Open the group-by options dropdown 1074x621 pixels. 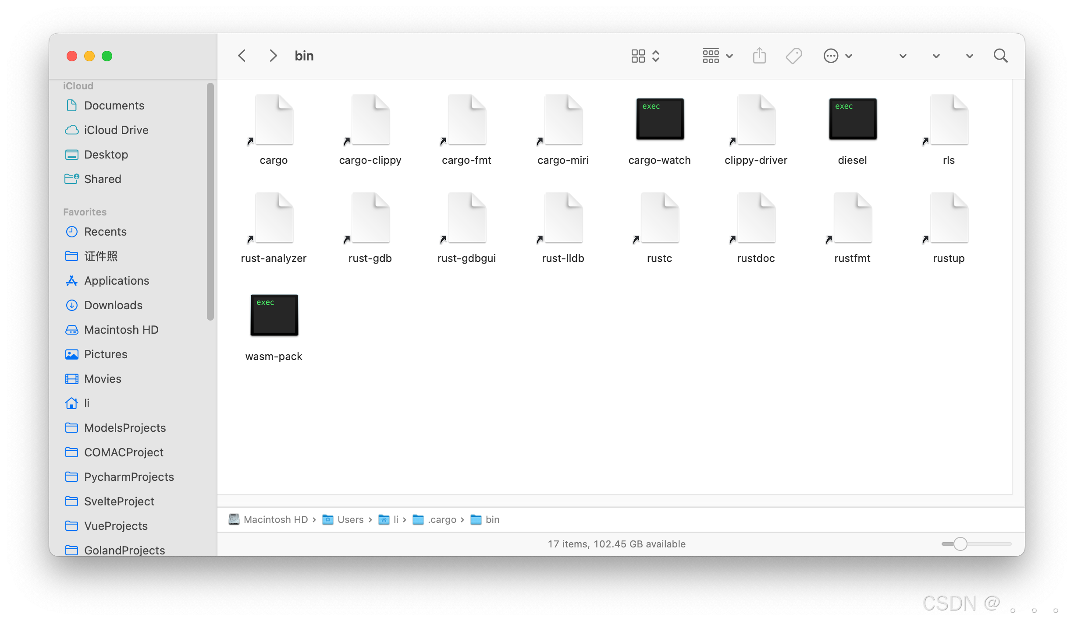pos(718,56)
